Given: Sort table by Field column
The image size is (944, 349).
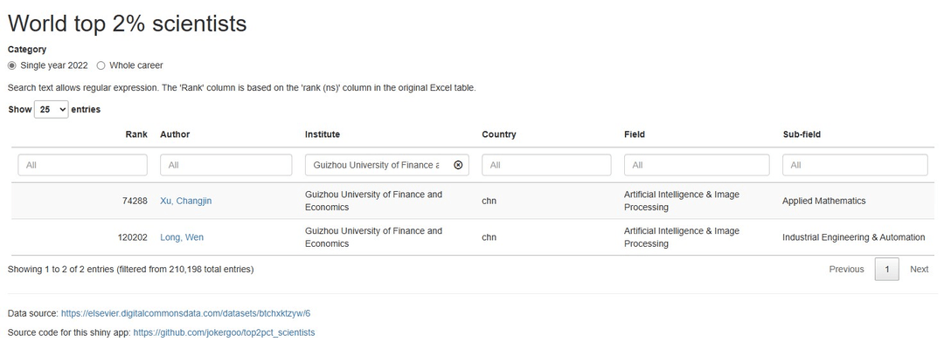Looking at the screenshot, I should 635,134.
